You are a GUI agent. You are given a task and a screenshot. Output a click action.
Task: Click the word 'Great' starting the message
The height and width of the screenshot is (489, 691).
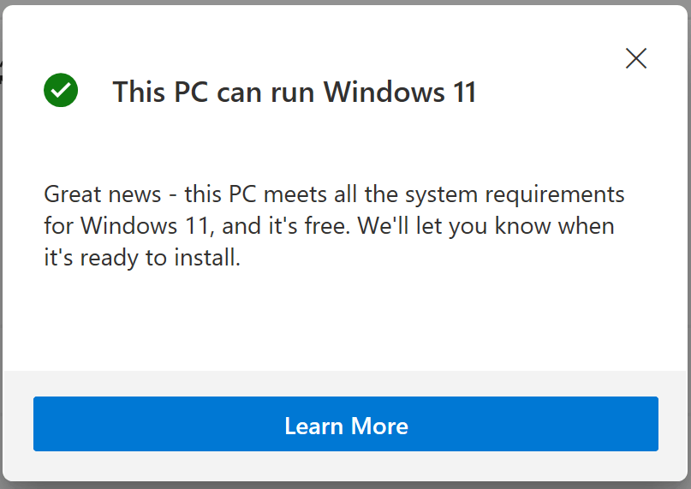click(x=72, y=194)
